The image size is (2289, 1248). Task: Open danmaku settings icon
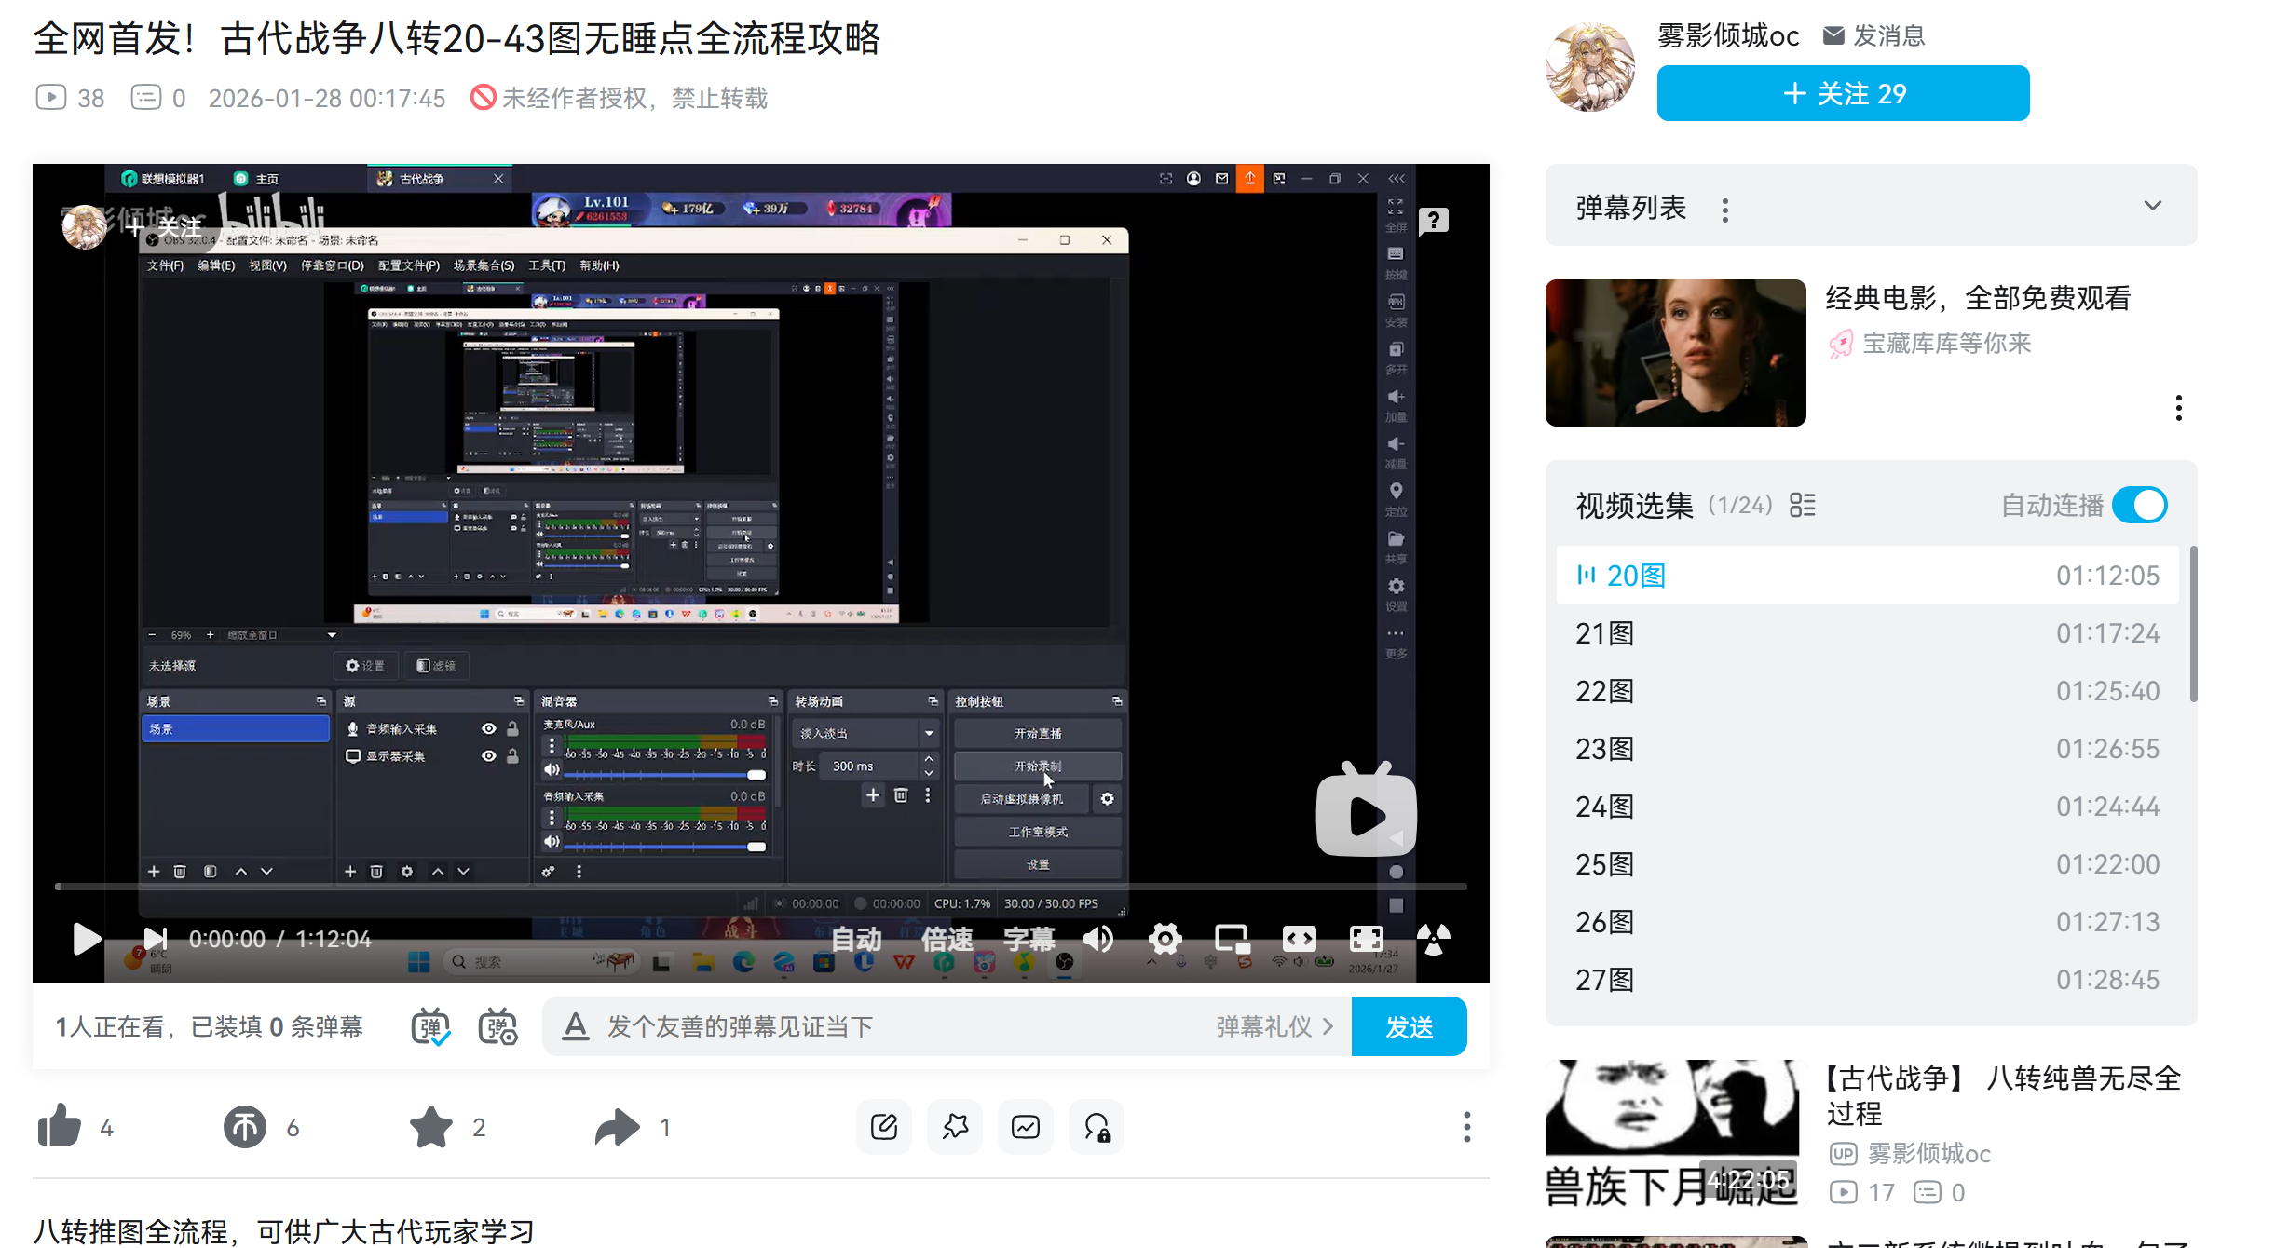[497, 1026]
